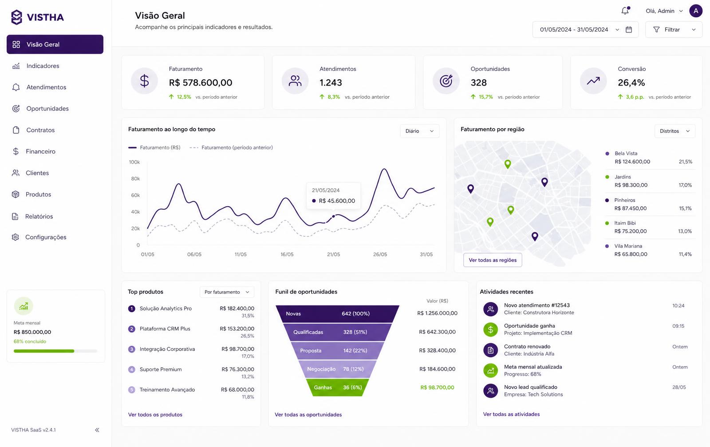
Task: Click the Itaim Bibi region row
Action: 649,227
